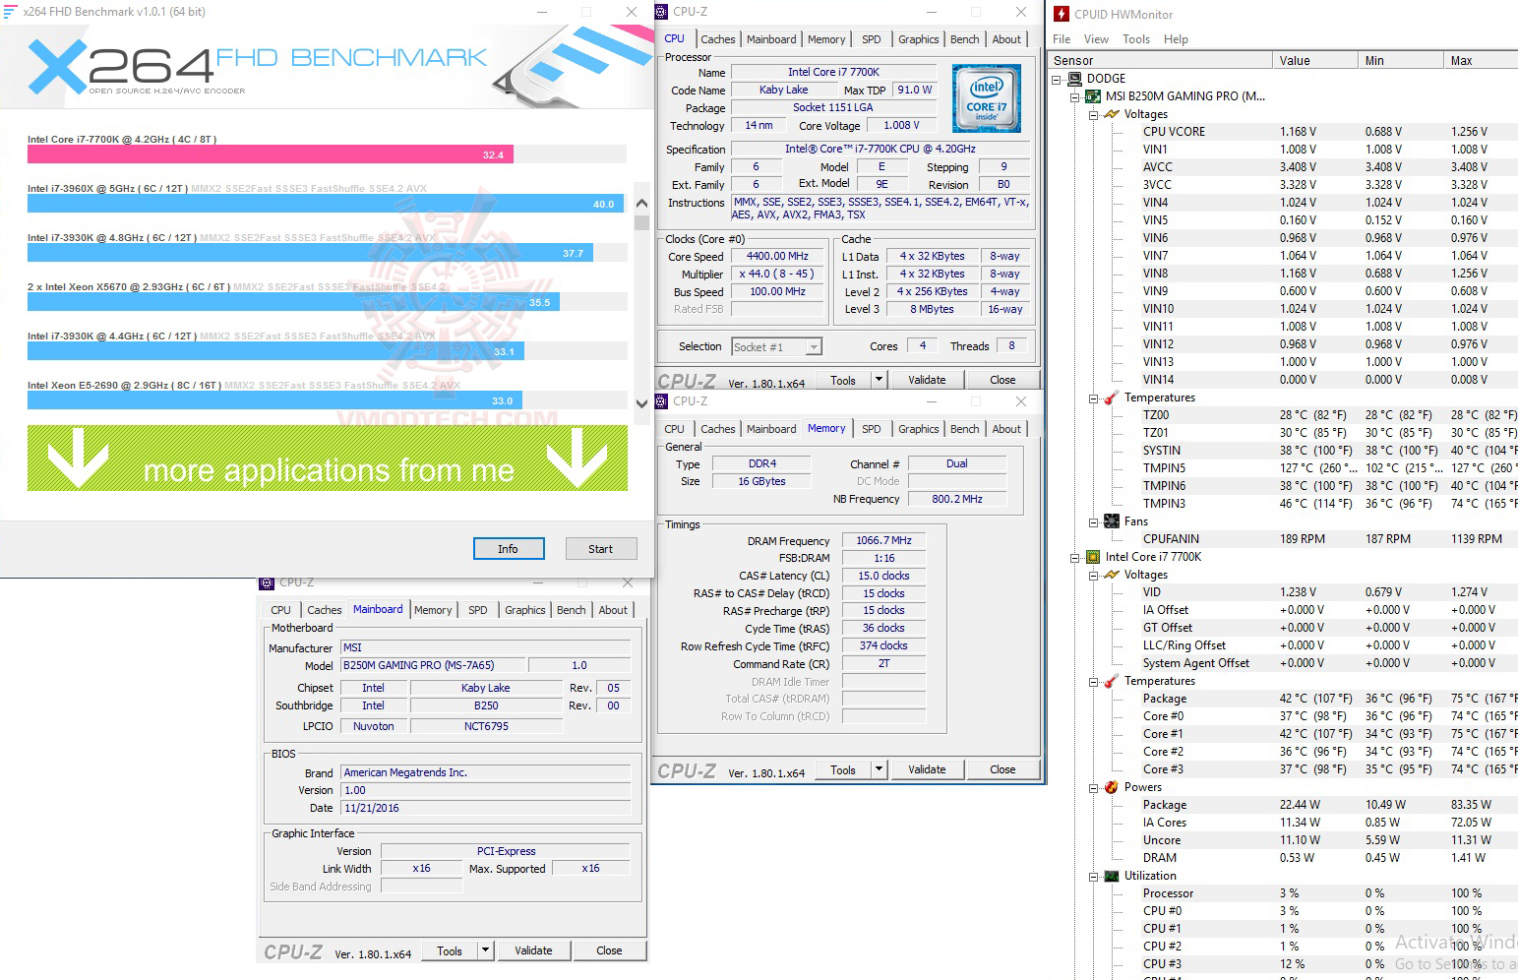Open the View menu in HWMonitor
This screenshot has width=1518, height=980.
tap(1096, 38)
